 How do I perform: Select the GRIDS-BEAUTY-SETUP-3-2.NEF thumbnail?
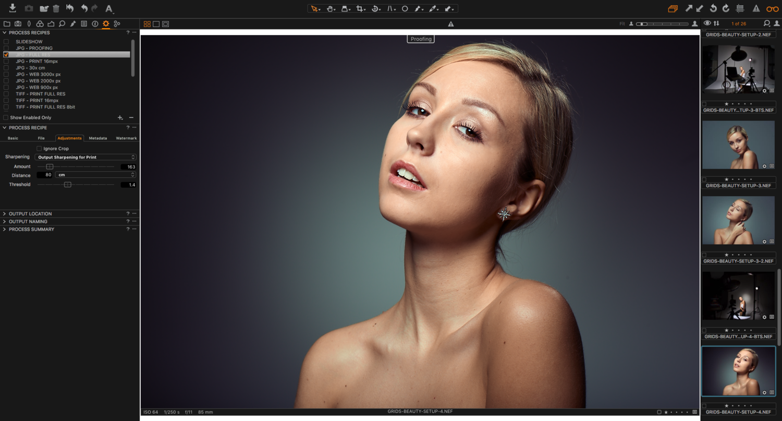coord(738,220)
